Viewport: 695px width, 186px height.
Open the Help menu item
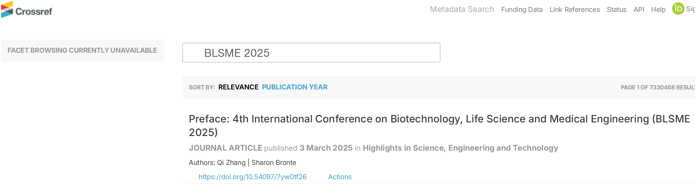(x=658, y=10)
